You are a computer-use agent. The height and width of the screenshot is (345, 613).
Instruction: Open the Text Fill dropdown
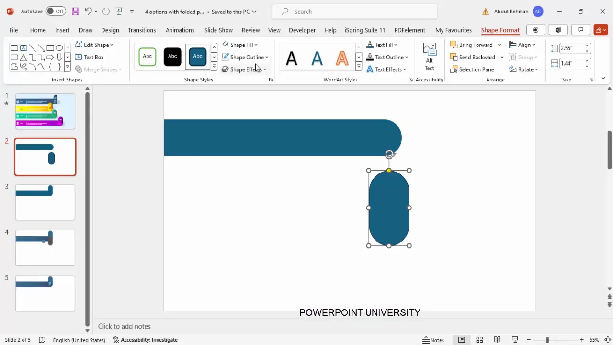pyautogui.click(x=382, y=45)
